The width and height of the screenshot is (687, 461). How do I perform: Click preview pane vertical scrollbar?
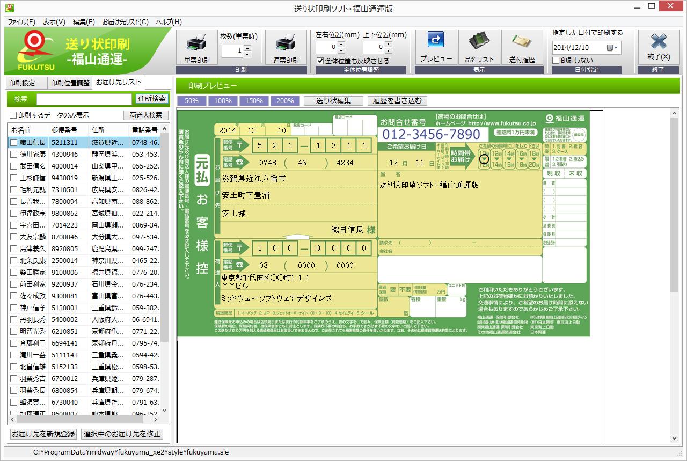[675, 204]
